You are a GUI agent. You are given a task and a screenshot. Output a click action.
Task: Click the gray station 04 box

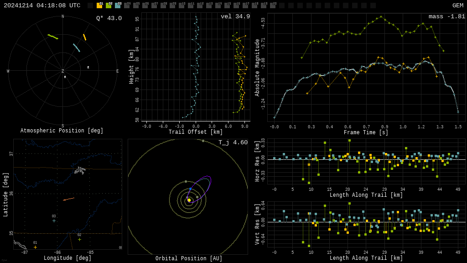click(x=127, y=5)
